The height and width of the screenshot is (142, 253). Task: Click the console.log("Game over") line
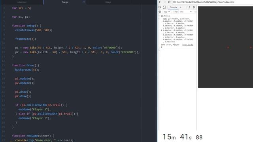44,140
